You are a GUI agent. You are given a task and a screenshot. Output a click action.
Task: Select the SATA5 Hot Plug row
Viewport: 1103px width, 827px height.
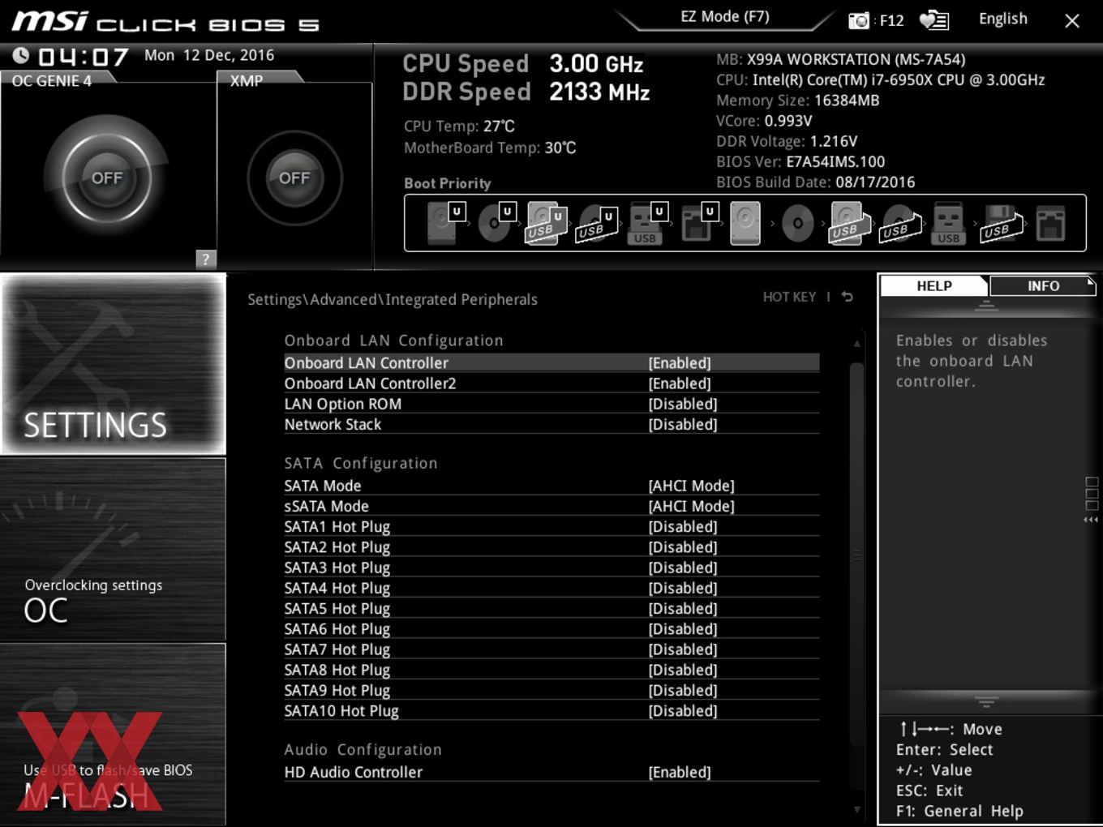551,609
